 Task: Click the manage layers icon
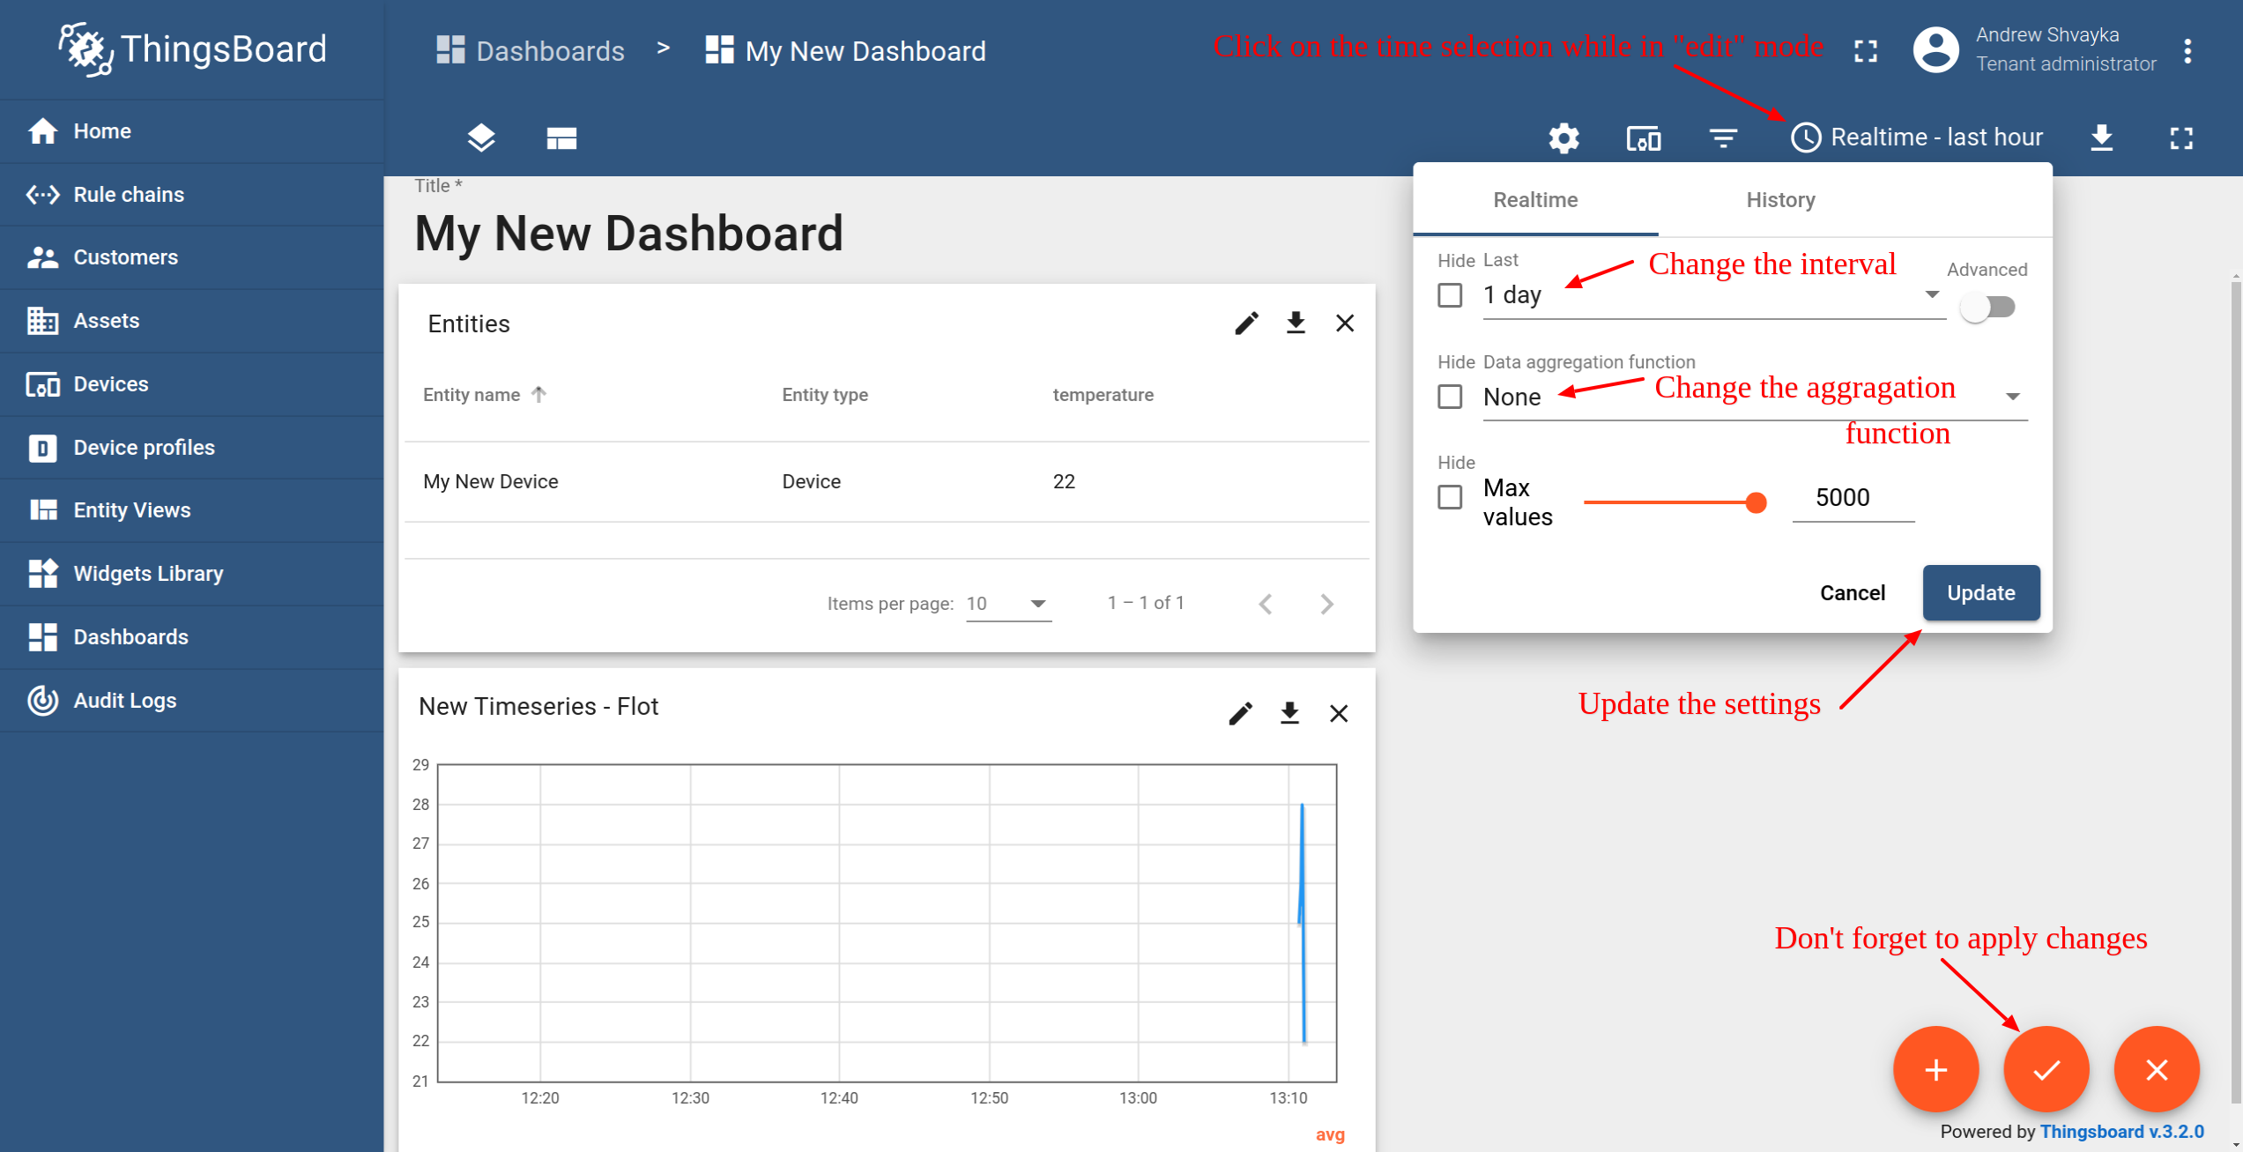[481, 138]
